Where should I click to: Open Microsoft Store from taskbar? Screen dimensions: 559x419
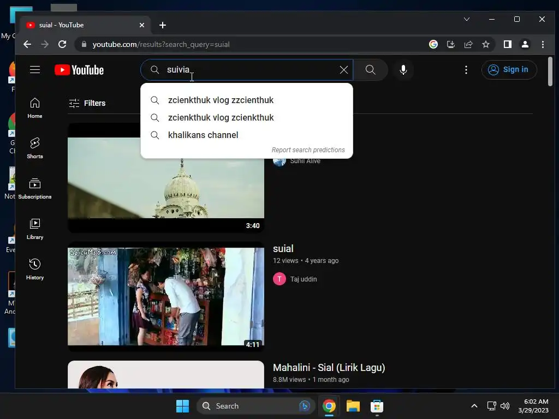click(x=377, y=406)
